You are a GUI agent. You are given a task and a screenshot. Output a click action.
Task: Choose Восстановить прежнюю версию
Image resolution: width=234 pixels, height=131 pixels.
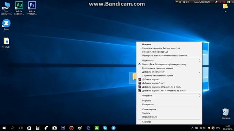tap(169, 68)
